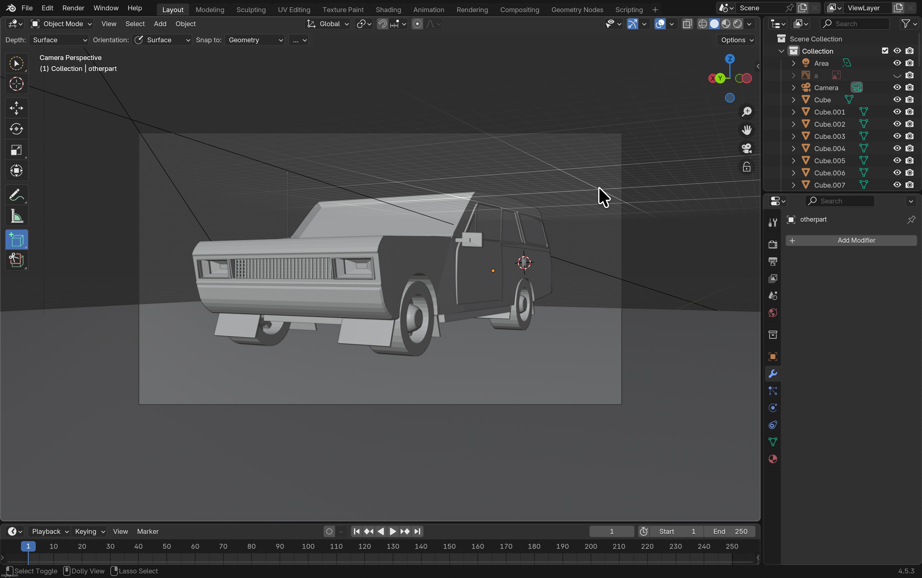Image resolution: width=922 pixels, height=578 pixels.
Task: Select the Add Cube tool
Action: tap(16, 240)
